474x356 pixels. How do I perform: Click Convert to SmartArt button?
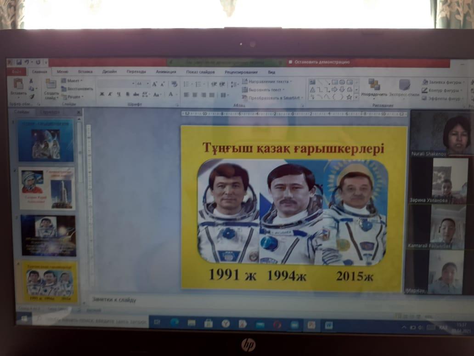coord(271,98)
